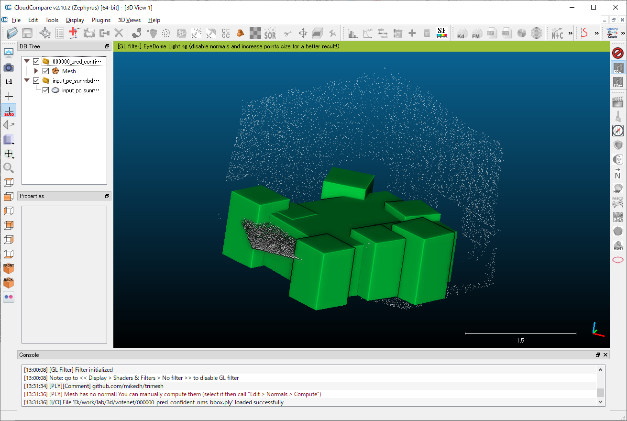Activate the SSAO shader filter
Screen dimensions: 627x421
click(x=617, y=82)
